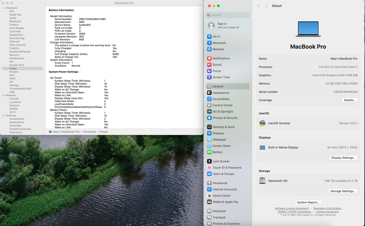Collapse the Network tree section
Image resolution: width=365 pixels, height=226 pixels.
point(4,95)
